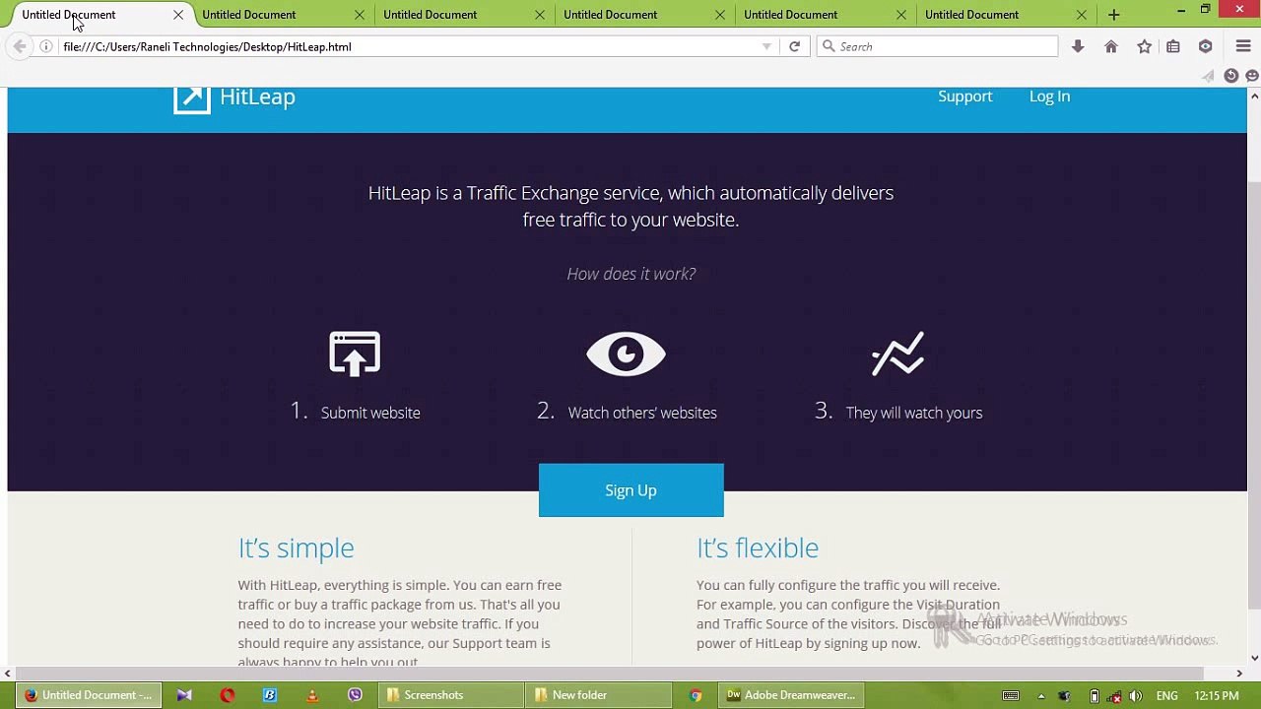
Task: Open the address bar history dropdown arrow
Action: (x=766, y=46)
